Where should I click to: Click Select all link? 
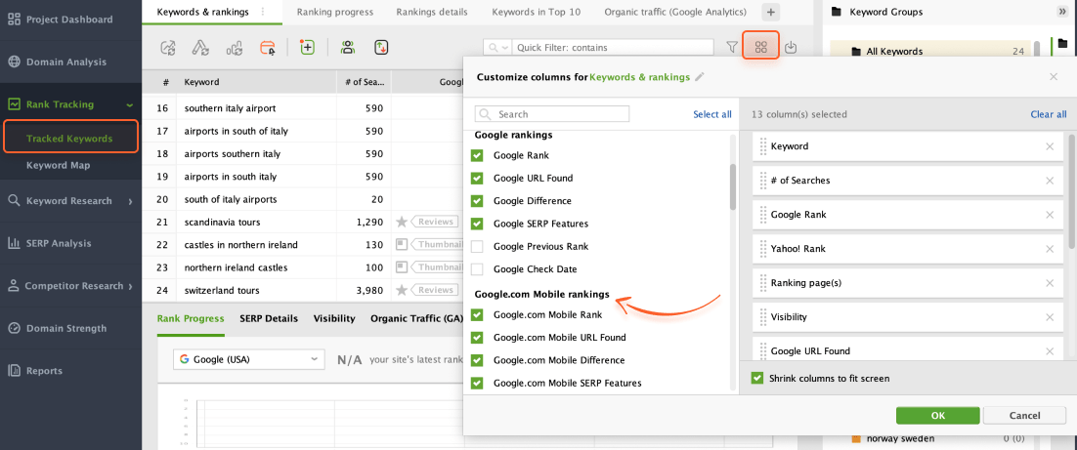pyautogui.click(x=712, y=114)
